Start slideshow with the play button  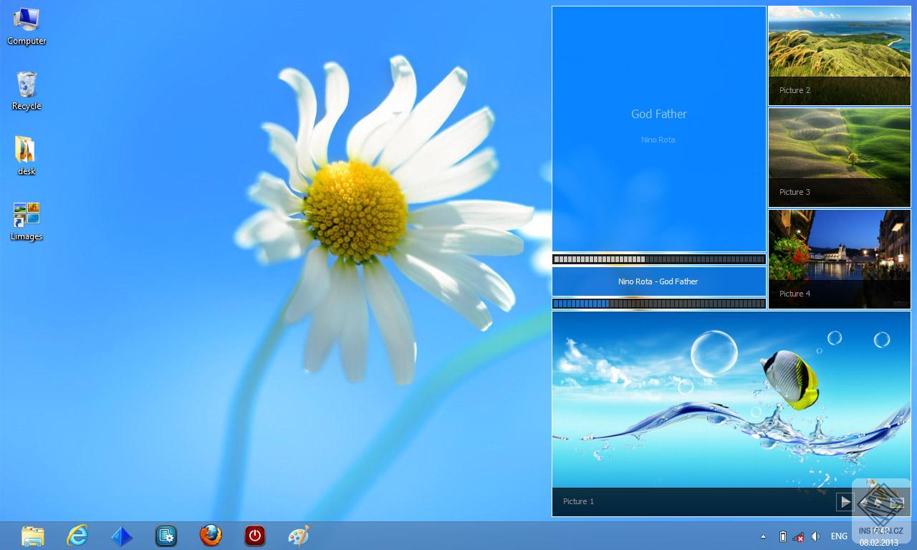(845, 502)
